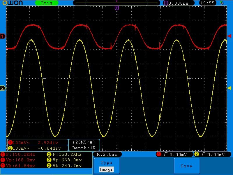Click the purple T trigger position marker
The width and height of the screenshot is (233, 175).
pyautogui.click(x=116, y=8)
